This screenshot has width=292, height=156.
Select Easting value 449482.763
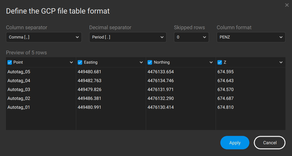89,81
